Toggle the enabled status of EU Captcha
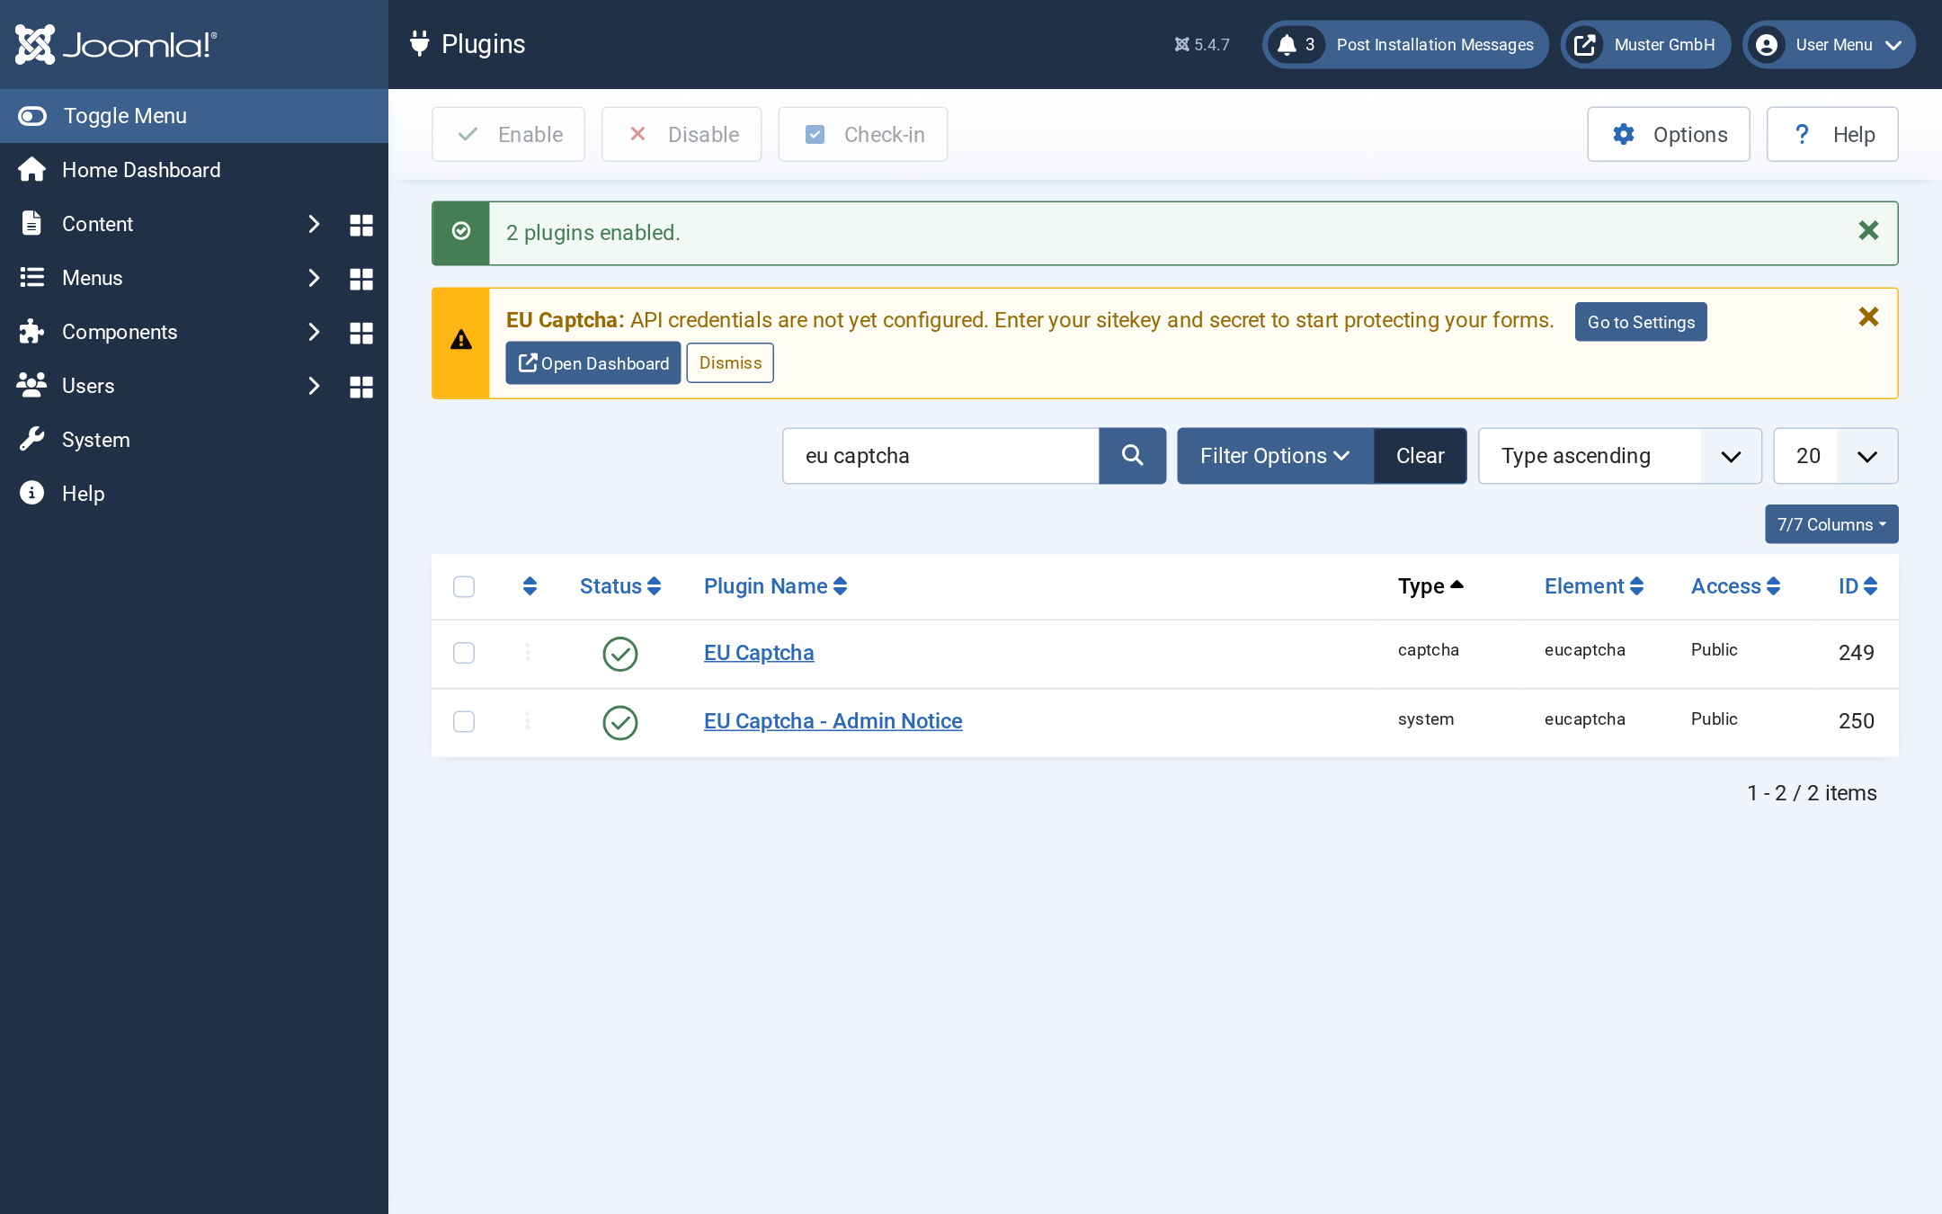 pyautogui.click(x=620, y=654)
